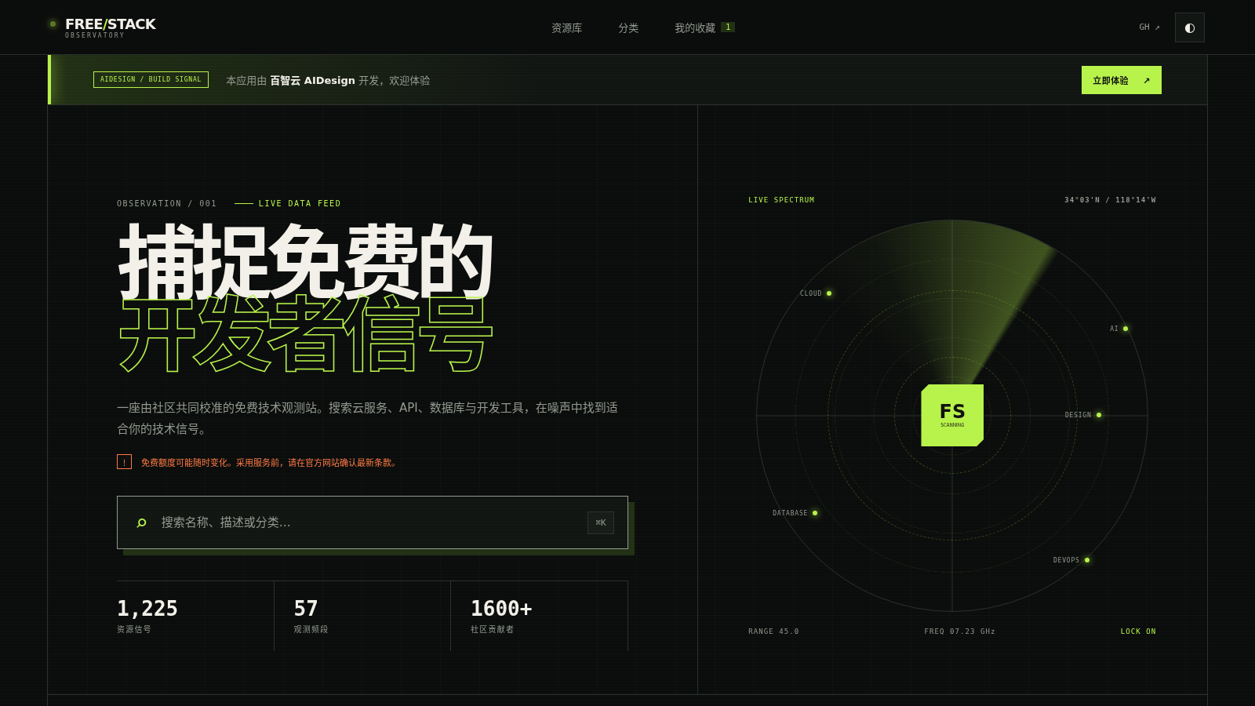This screenshot has height=706, width=1255.
Task: Open the 资源库 nav item
Action: pos(566,27)
